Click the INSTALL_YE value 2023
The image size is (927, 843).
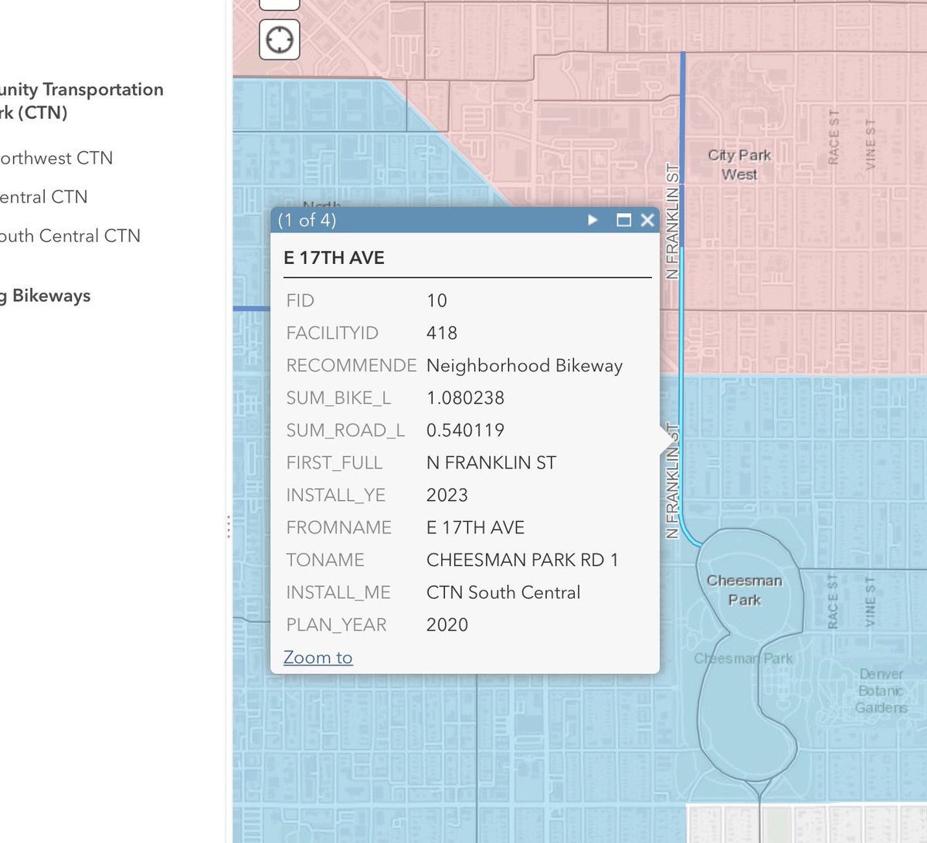point(447,495)
